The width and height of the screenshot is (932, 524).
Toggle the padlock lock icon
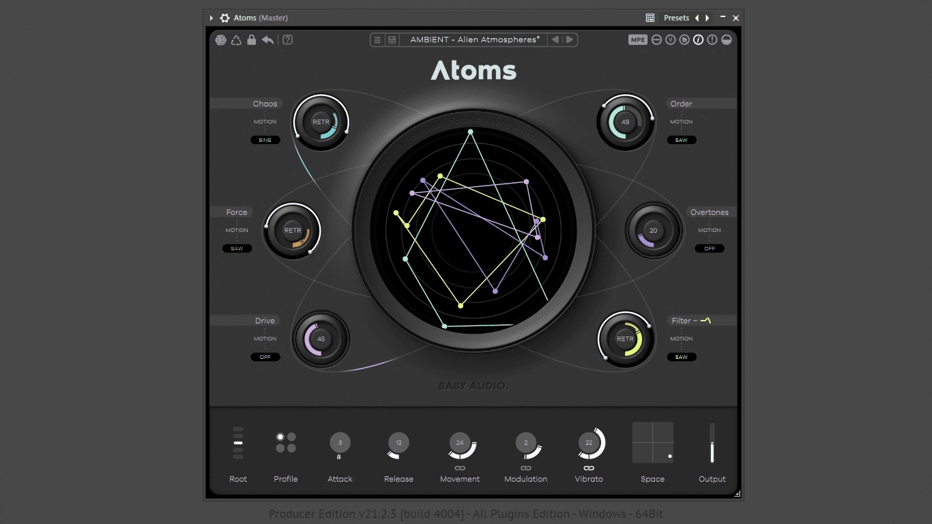point(252,40)
